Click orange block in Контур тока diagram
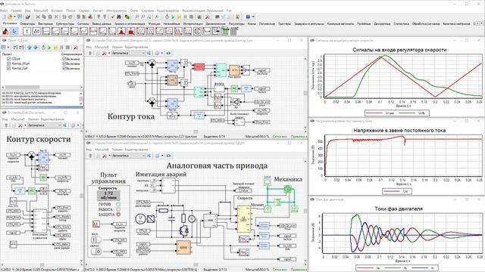Screen dimensions: 485x272 pos(234,70)
